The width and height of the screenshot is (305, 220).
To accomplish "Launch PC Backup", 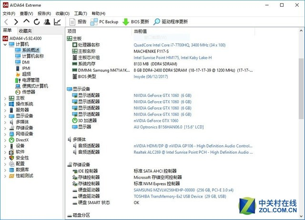I will 104,22.
